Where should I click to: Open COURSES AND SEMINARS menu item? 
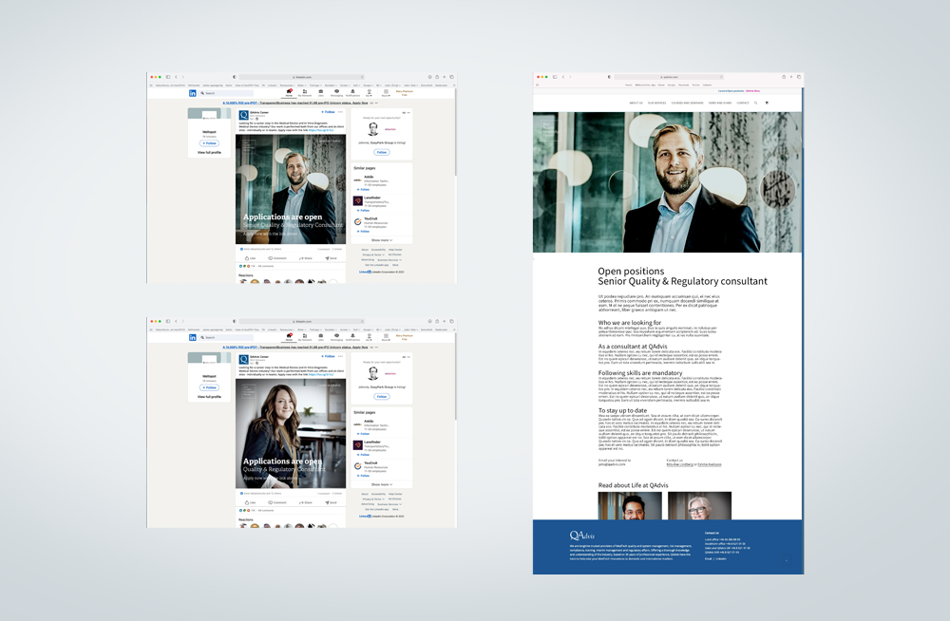pyautogui.click(x=687, y=103)
